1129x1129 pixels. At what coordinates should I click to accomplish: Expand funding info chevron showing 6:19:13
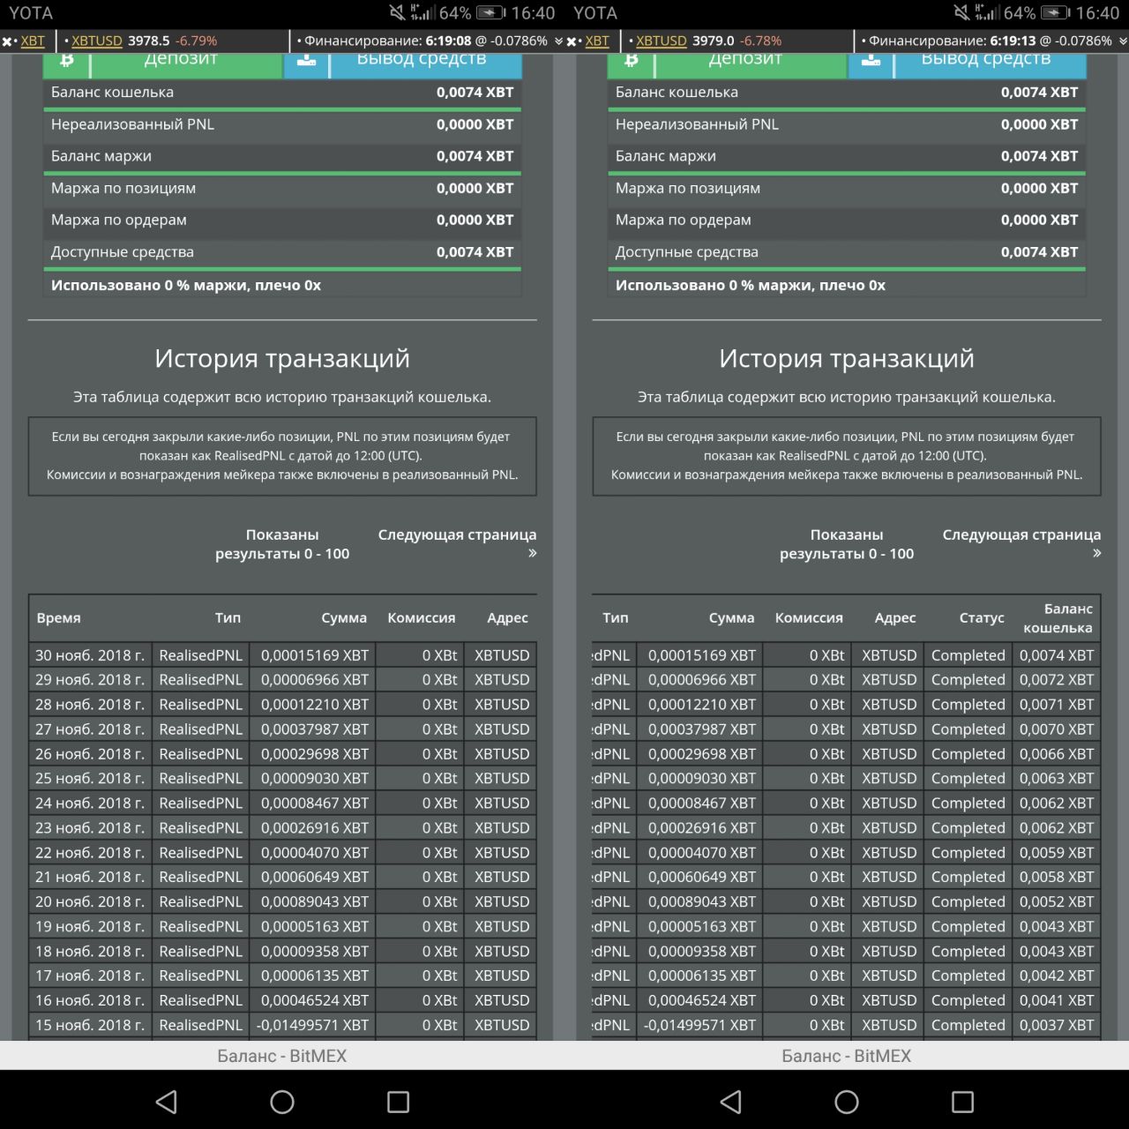(1122, 41)
